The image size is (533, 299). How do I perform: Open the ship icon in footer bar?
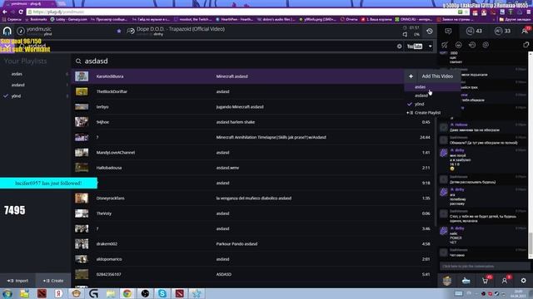click(466, 281)
